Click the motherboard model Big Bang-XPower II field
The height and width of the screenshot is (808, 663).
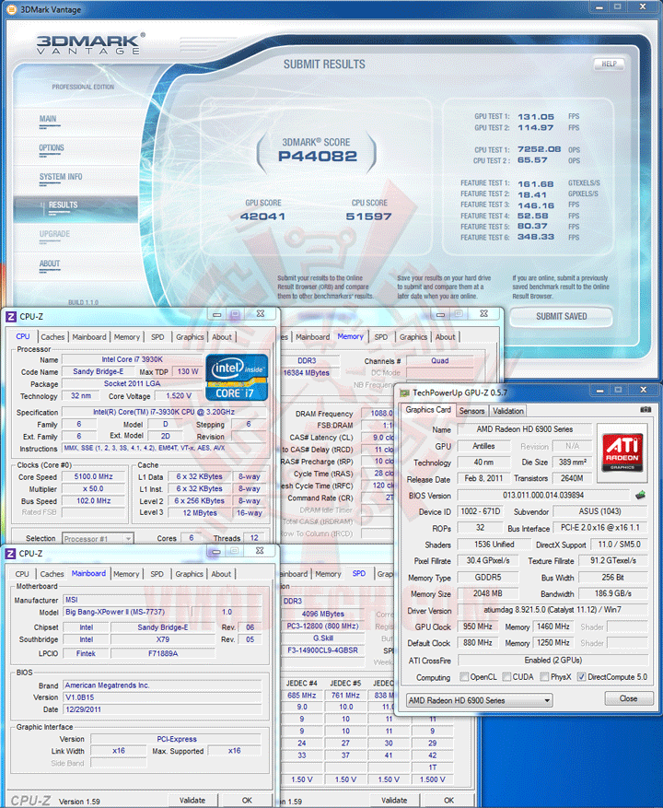click(x=126, y=612)
